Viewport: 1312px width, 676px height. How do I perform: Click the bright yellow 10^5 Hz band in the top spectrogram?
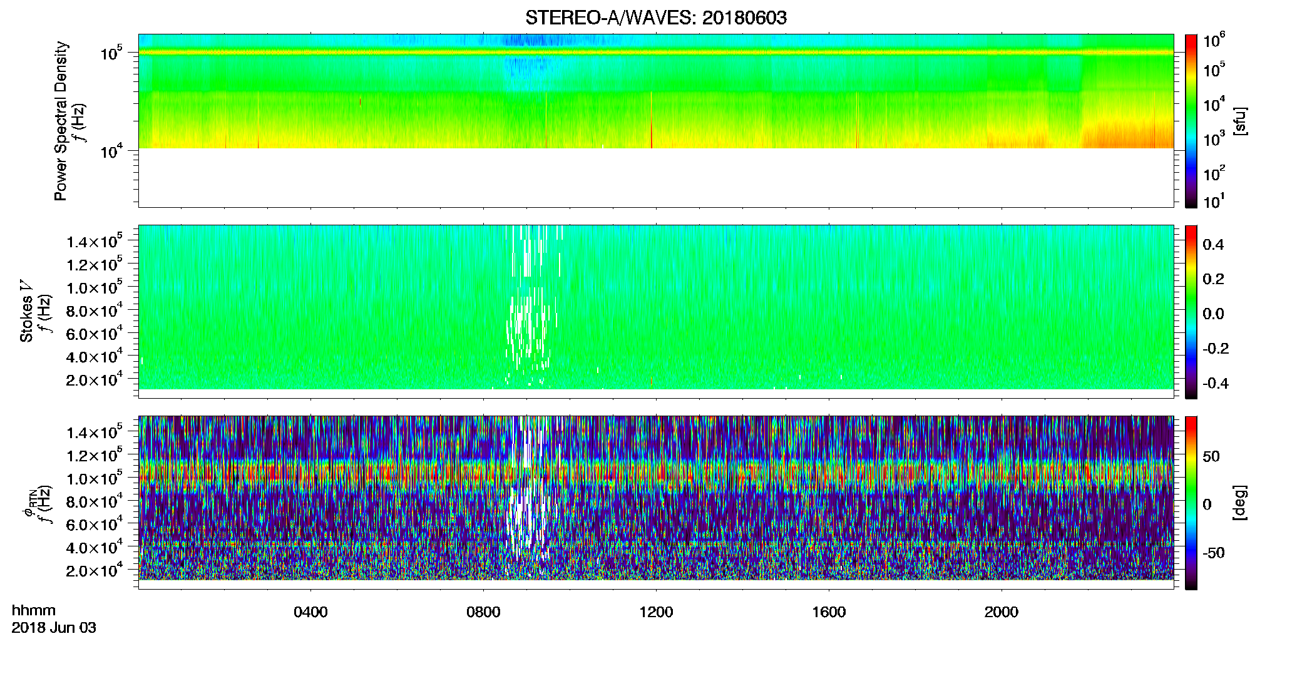tap(655, 53)
